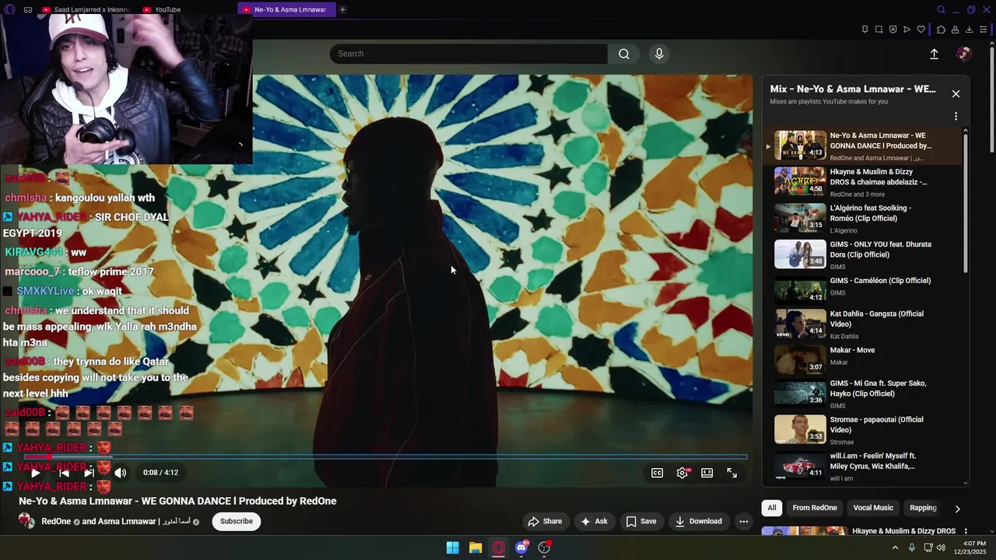Take a snapshot with the capture icon

[x=879, y=30]
